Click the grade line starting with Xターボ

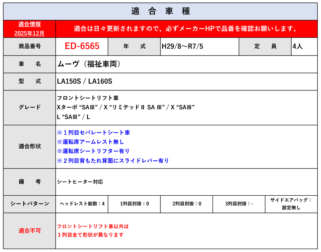126,107
